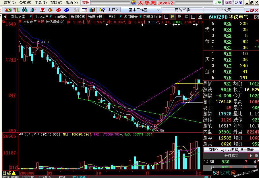Open the 基本工作区 workspace dropdown
The height and width of the screenshot is (178, 259).
pos(158,10)
